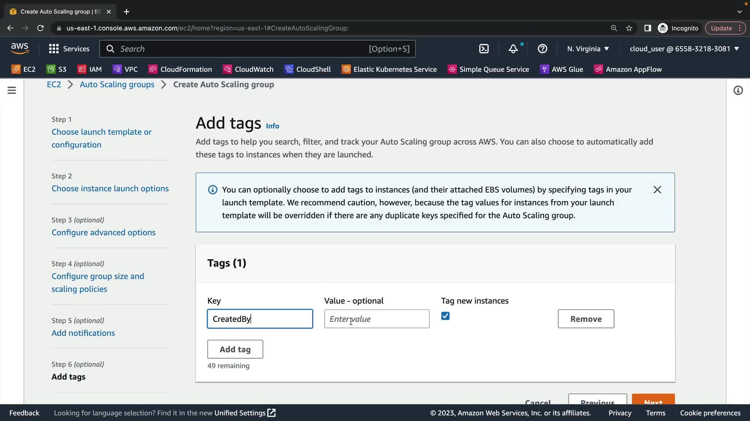Open CloudShell terminal icon in top navigation
The width and height of the screenshot is (750, 421).
[x=484, y=49]
